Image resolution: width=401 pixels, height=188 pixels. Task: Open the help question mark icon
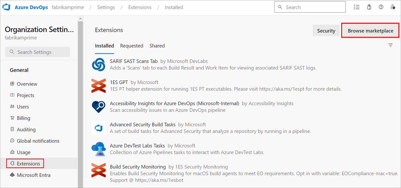coord(381,7)
